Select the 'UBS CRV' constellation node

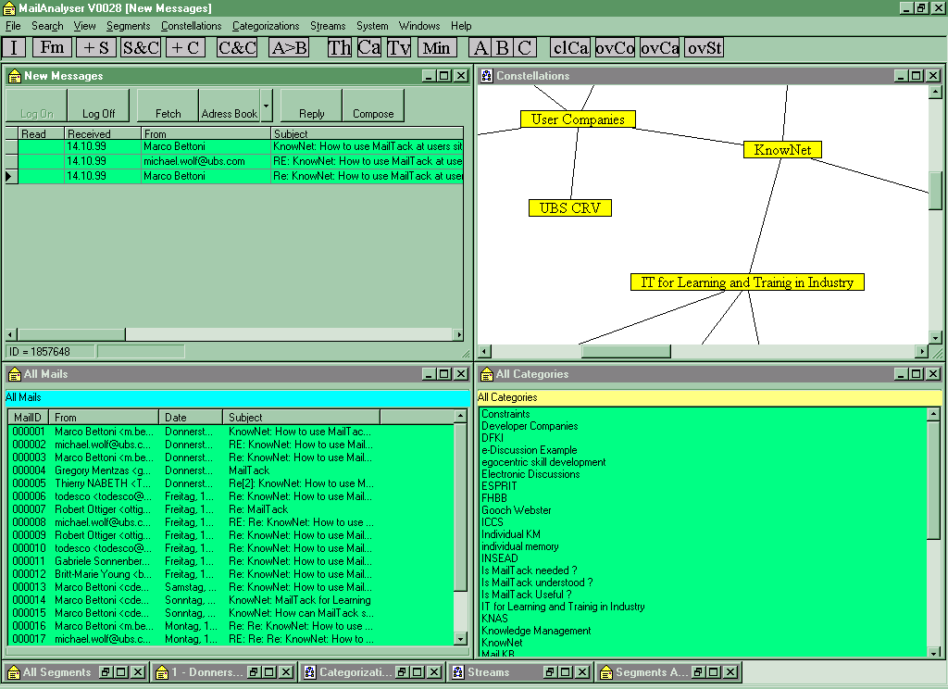(570, 208)
